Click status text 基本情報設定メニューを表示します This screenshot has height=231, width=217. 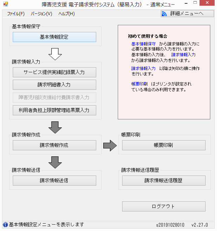(46, 225)
